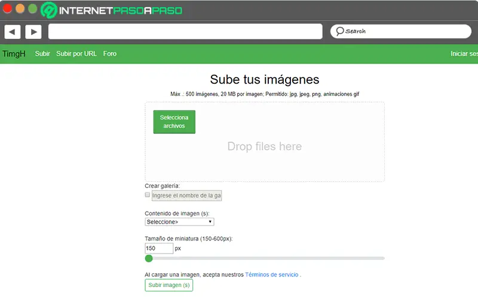Image resolution: width=478 pixels, height=299 pixels.
Task: Click the Crear galería label
Action: pos(162,186)
